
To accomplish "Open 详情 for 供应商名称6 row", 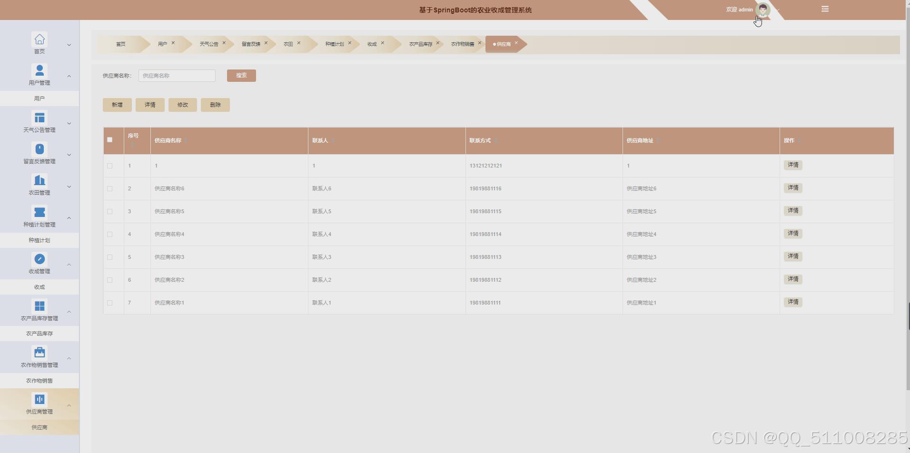I will coord(793,188).
